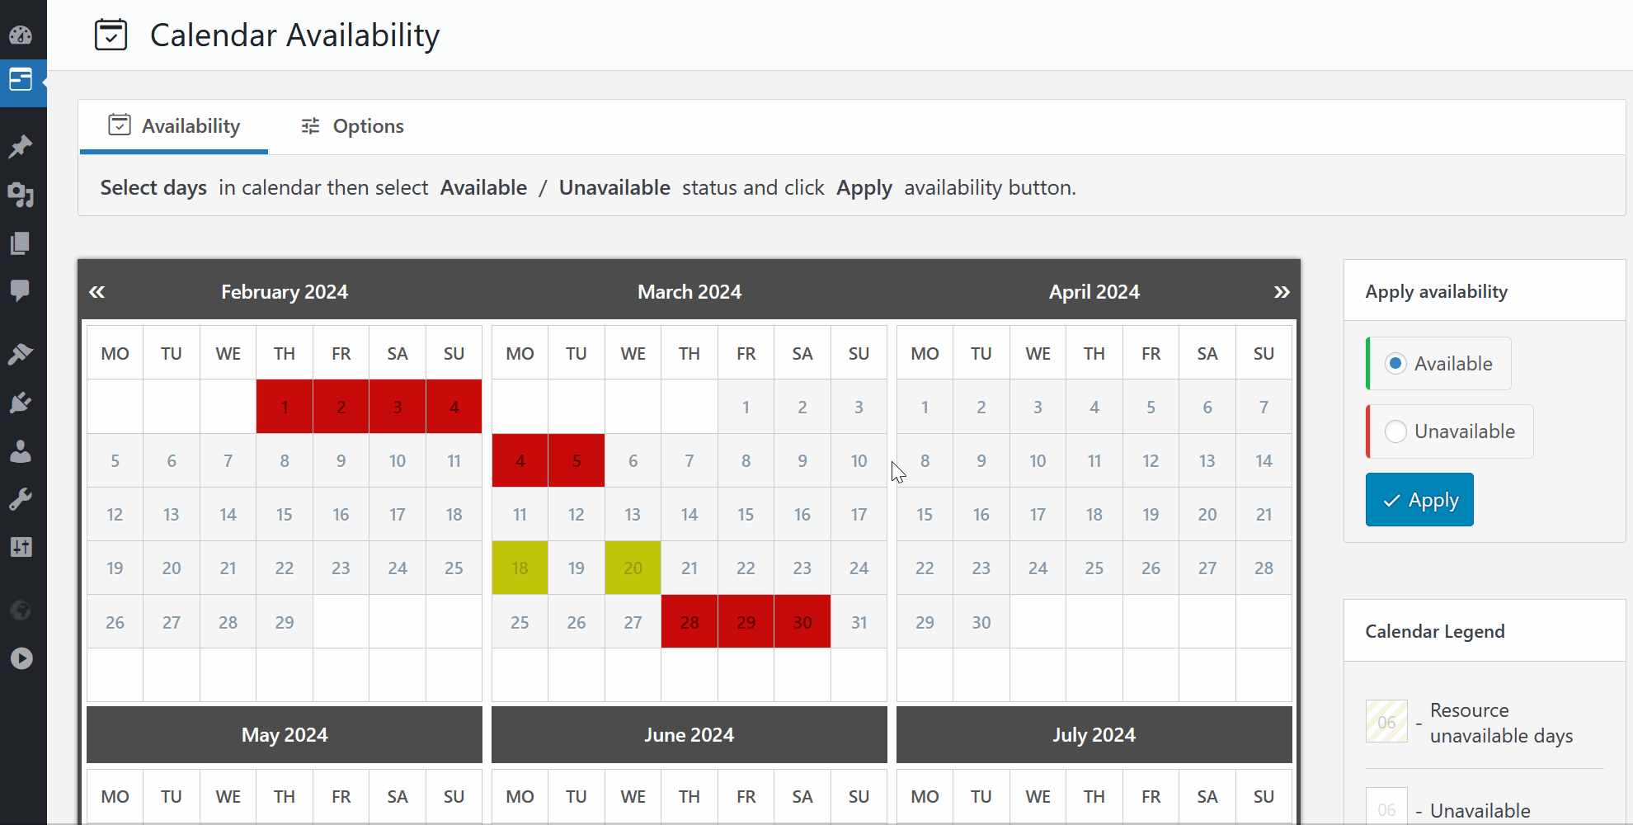The width and height of the screenshot is (1633, 825).
Task: Open the Media icon in sidebar
Action: (21, 195)
